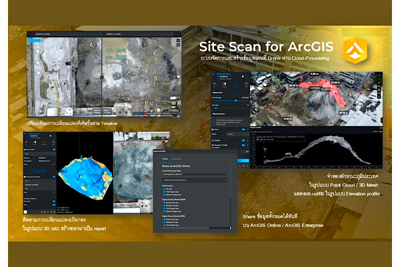Click blue outlined button under Base Surface

coord(39,171)
